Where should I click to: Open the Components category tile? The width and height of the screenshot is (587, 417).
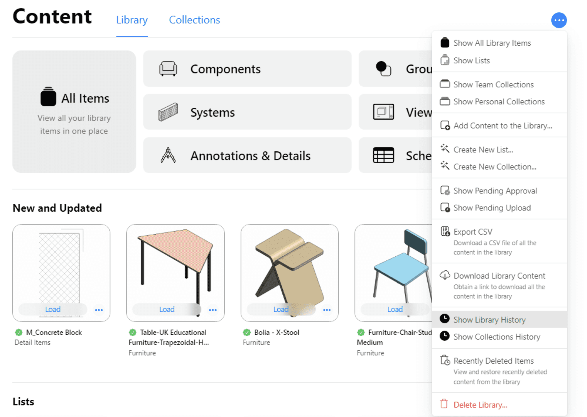pos(247,69)
